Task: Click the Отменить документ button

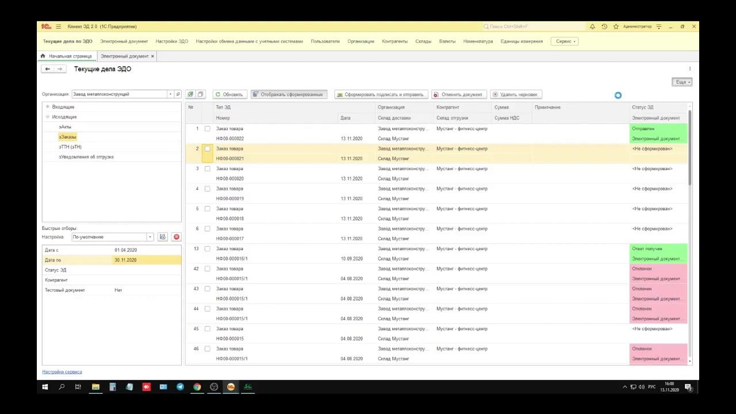Action: click(459, 94)
